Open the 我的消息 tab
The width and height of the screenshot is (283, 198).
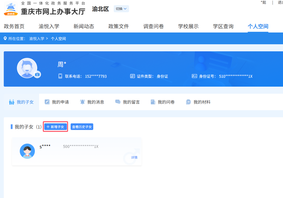click(x=92, y=102)
